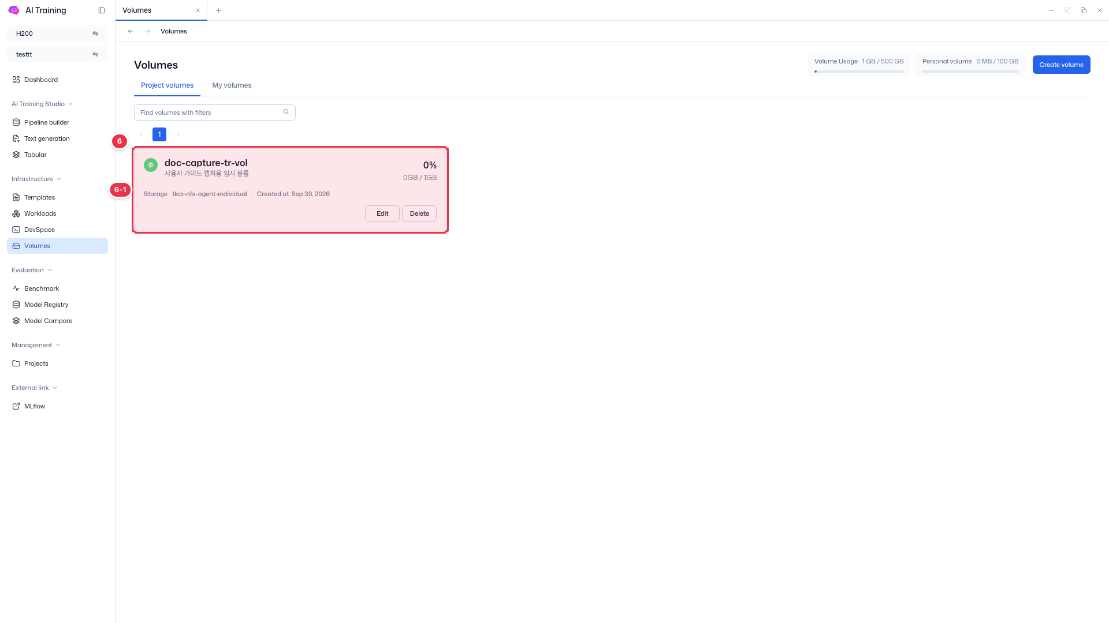
Task: Collapse the sidebar with the panel icon
Action: [102, 10]
